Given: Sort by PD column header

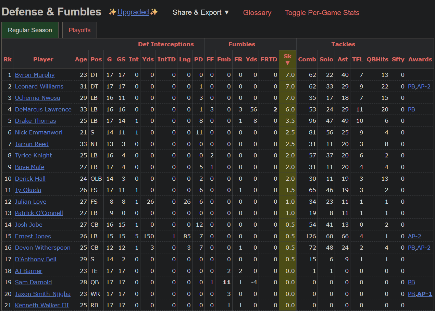Looking at the screenshot, I should pyautogui.click(x=198, y=59).
